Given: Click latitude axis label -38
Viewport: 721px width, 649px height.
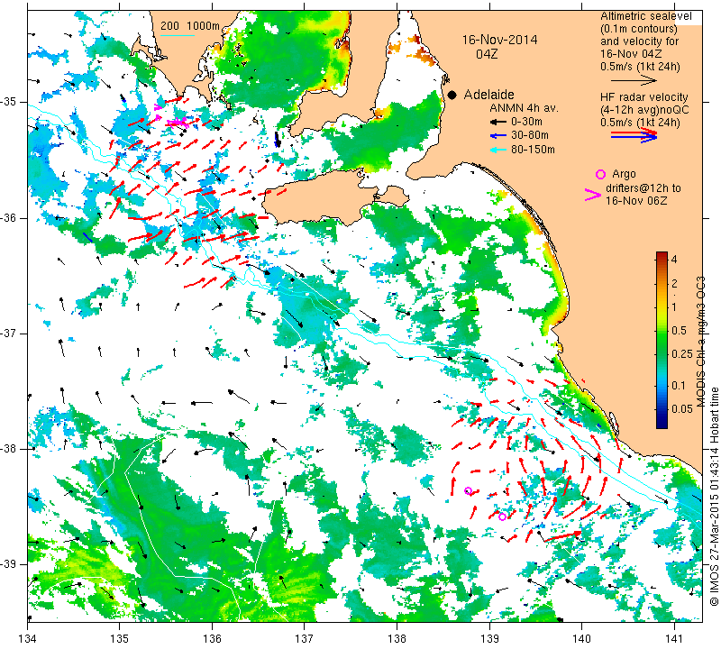Looking at the screenshot, I should coord(8,449).
